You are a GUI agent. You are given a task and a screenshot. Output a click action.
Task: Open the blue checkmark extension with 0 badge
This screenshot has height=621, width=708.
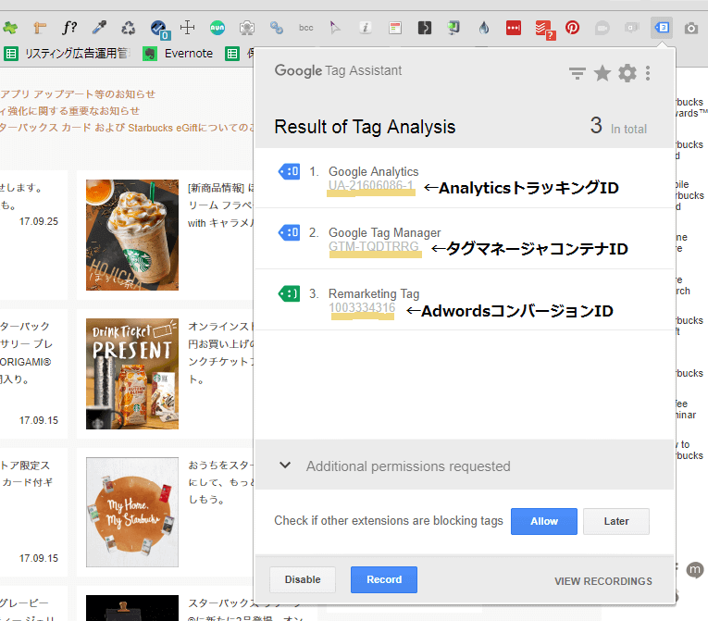click(159, 29)
